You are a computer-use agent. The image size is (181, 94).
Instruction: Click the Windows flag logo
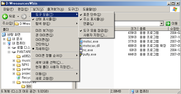[175, 9]
